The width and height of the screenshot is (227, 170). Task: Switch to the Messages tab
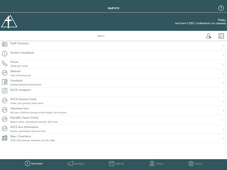pos(76,163)
